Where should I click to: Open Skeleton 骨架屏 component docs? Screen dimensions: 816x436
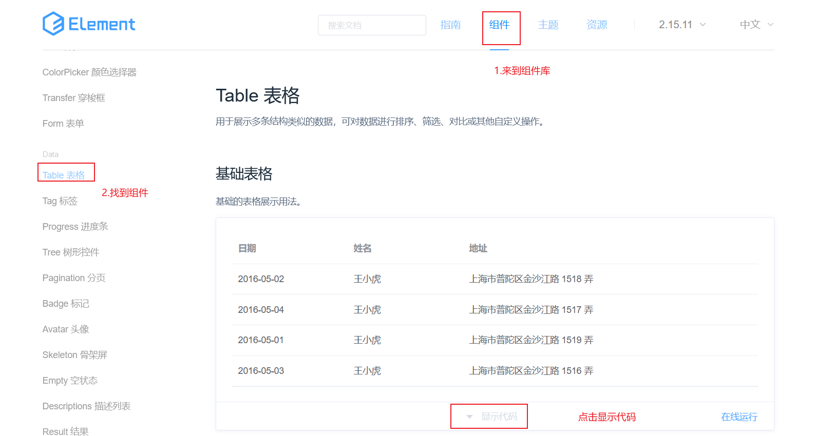pyautogui.click(x=74, y=355)
